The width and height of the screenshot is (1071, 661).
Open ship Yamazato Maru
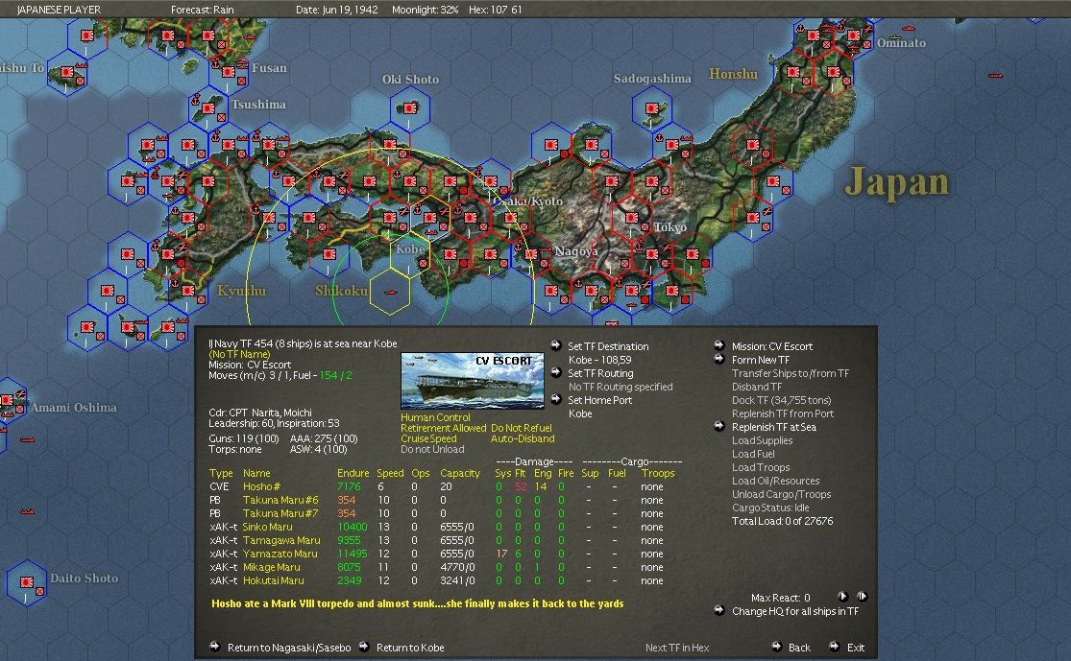280,554
